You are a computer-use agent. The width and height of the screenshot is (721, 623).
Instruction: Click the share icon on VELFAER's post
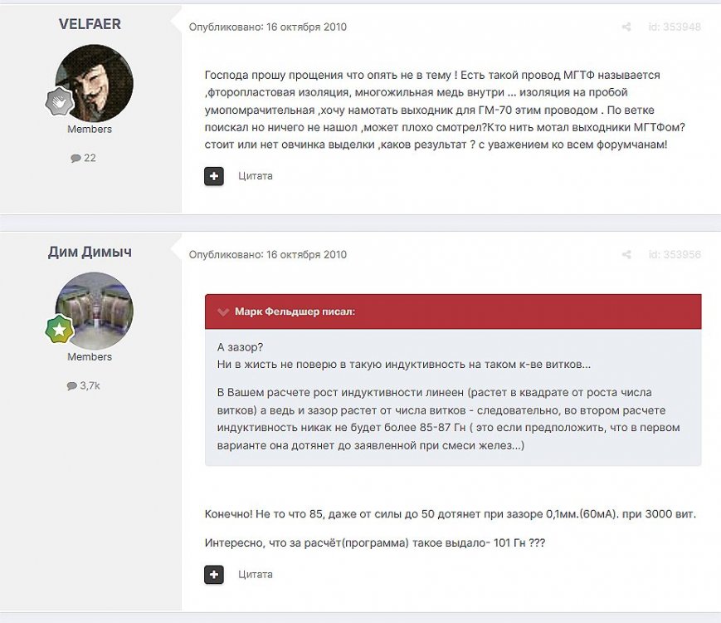click(x=626, y=27)
